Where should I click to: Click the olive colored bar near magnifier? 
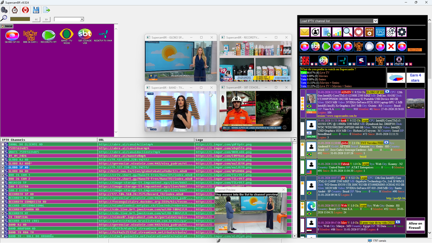[20, 19]
